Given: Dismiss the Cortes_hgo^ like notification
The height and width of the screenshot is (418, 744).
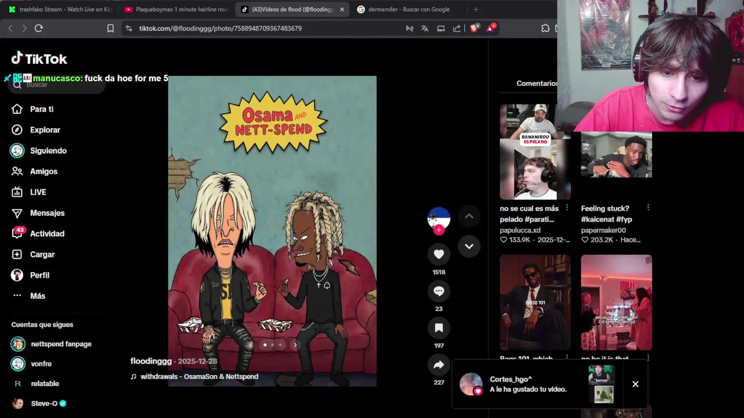Looking at the screenshot, I should click(x=635, y=384).
